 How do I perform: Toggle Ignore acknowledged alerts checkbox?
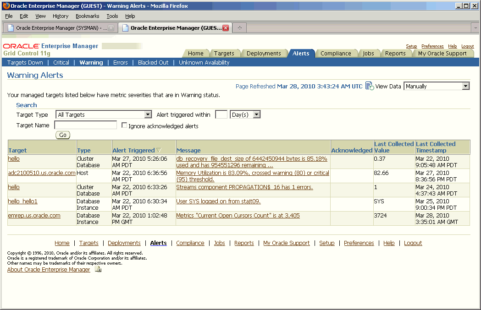pos(124,125)
